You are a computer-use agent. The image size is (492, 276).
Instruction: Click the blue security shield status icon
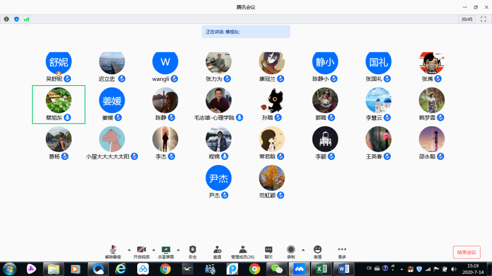coord(16,19)
